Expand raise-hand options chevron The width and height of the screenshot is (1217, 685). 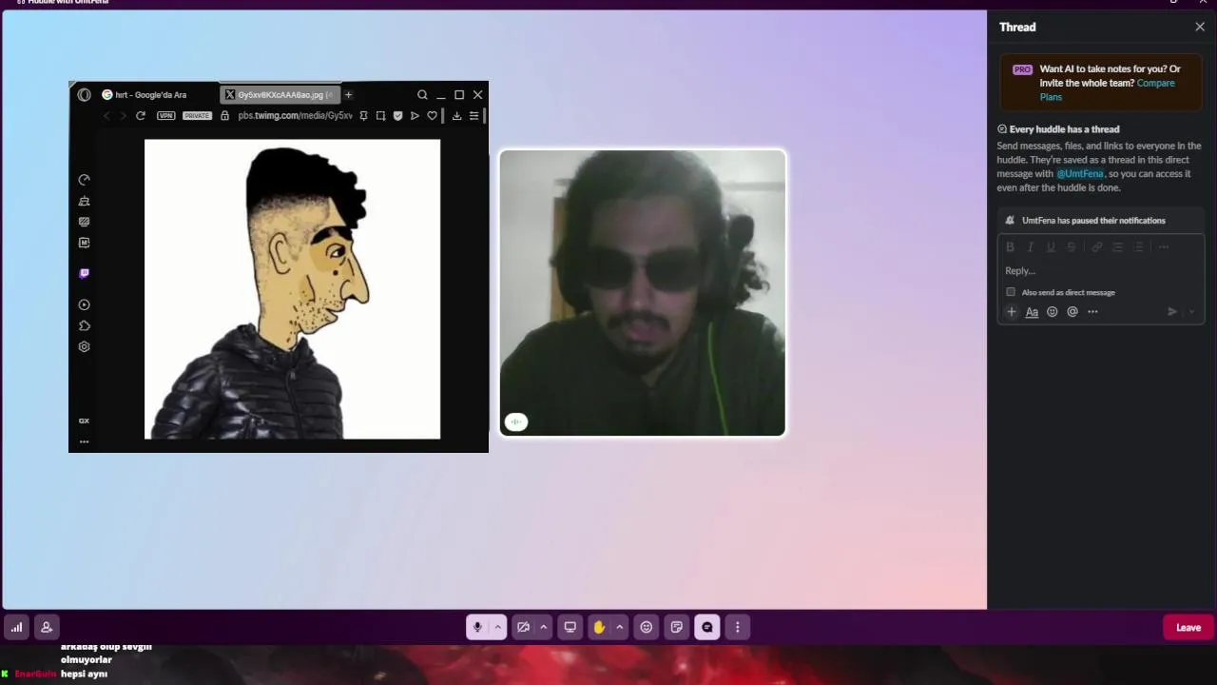(620, 627)
